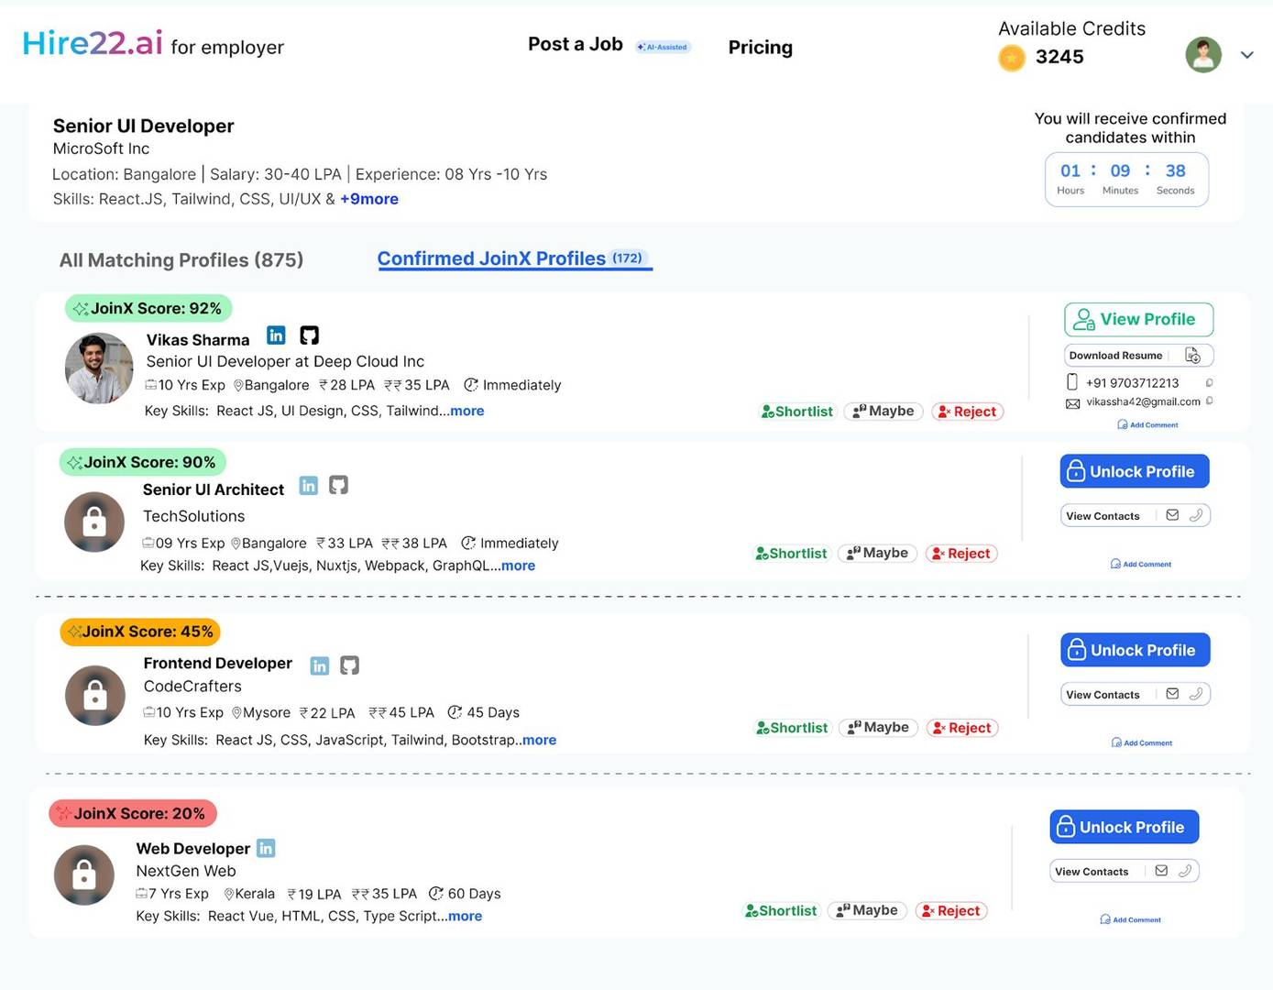This screenshot has height=990, width=1273.
Task: Click the JoinX Score 92% badge
Action: point(148,308)
